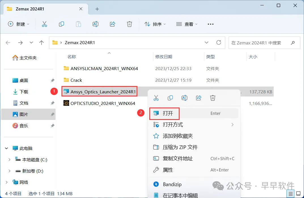Select 在记事本中编辑 menu entry
Viewport: 304px width, 198px height.
194,195
